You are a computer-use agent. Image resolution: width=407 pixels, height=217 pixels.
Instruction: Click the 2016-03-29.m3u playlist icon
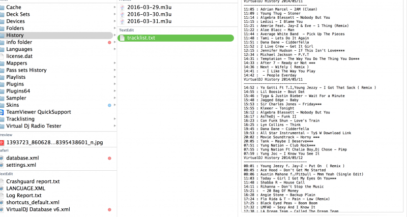tap(122, 8)
